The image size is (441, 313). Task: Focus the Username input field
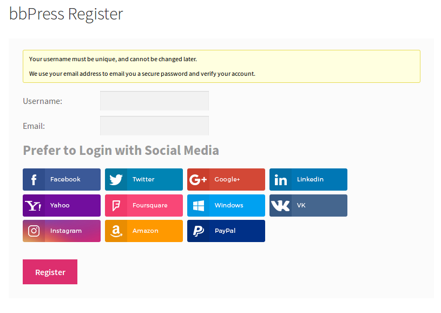[154, 101]
